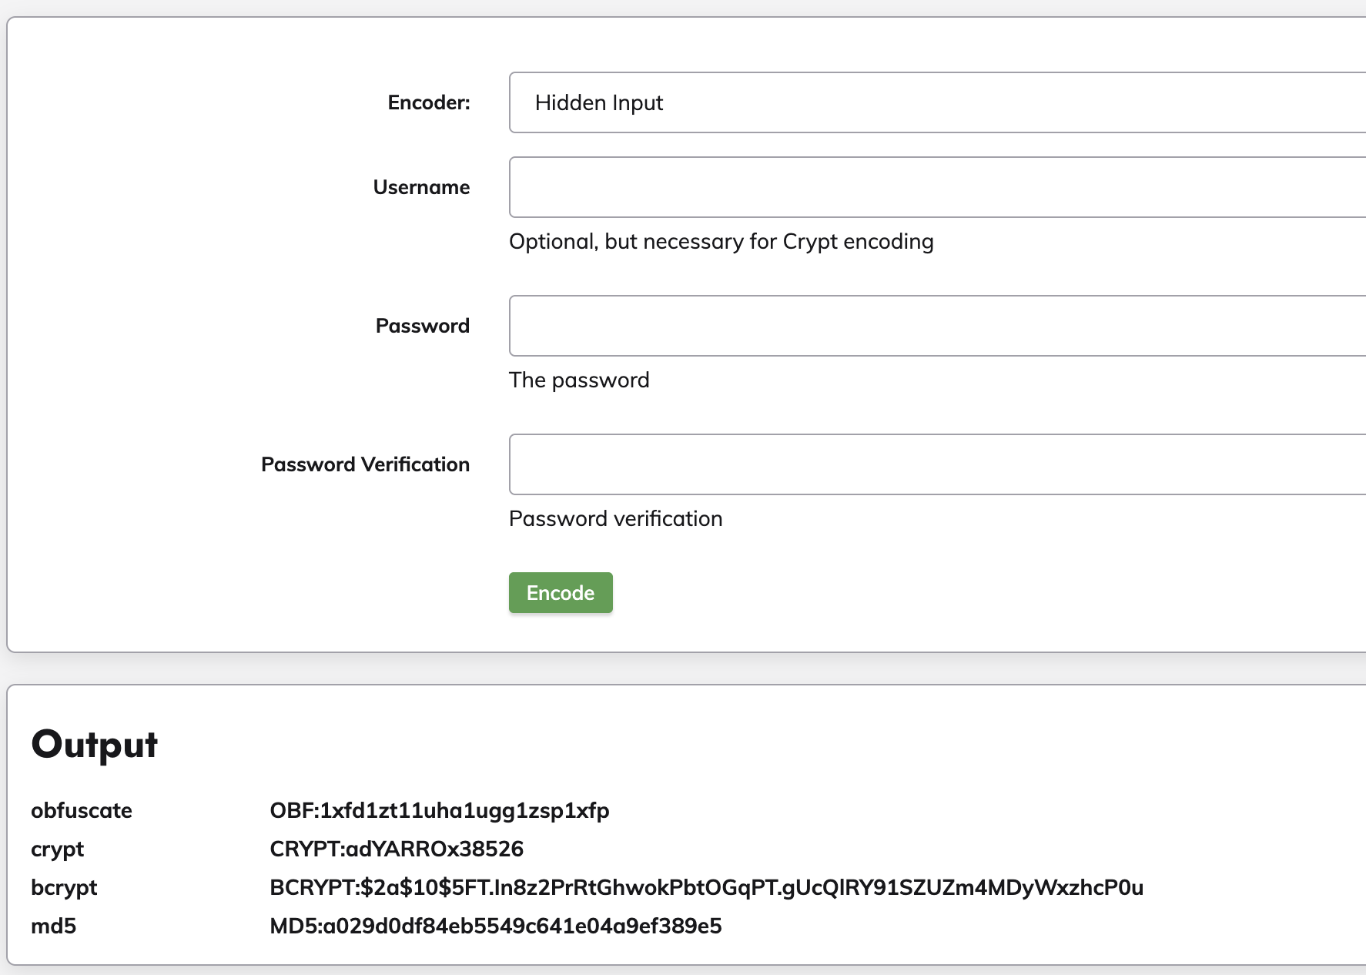Image resolution: width=1366 pixels, height=975 pixels.
Task: Click the crypt row label
Action: point(57,849)
